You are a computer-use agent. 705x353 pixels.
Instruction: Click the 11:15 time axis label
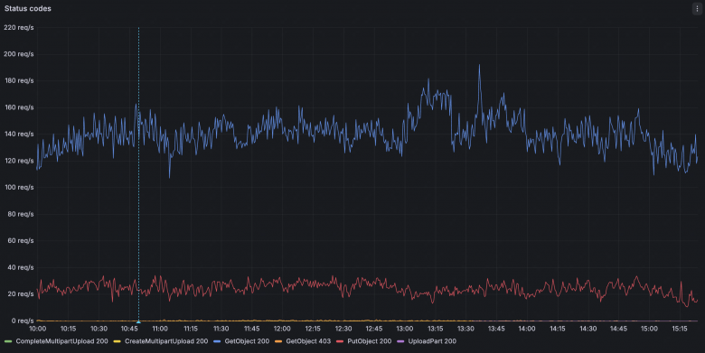tap(191, 329)
